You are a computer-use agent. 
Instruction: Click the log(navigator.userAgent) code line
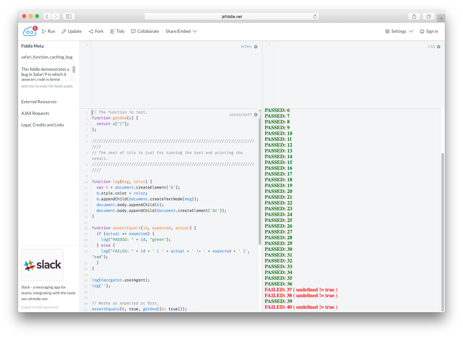point(121,280)
